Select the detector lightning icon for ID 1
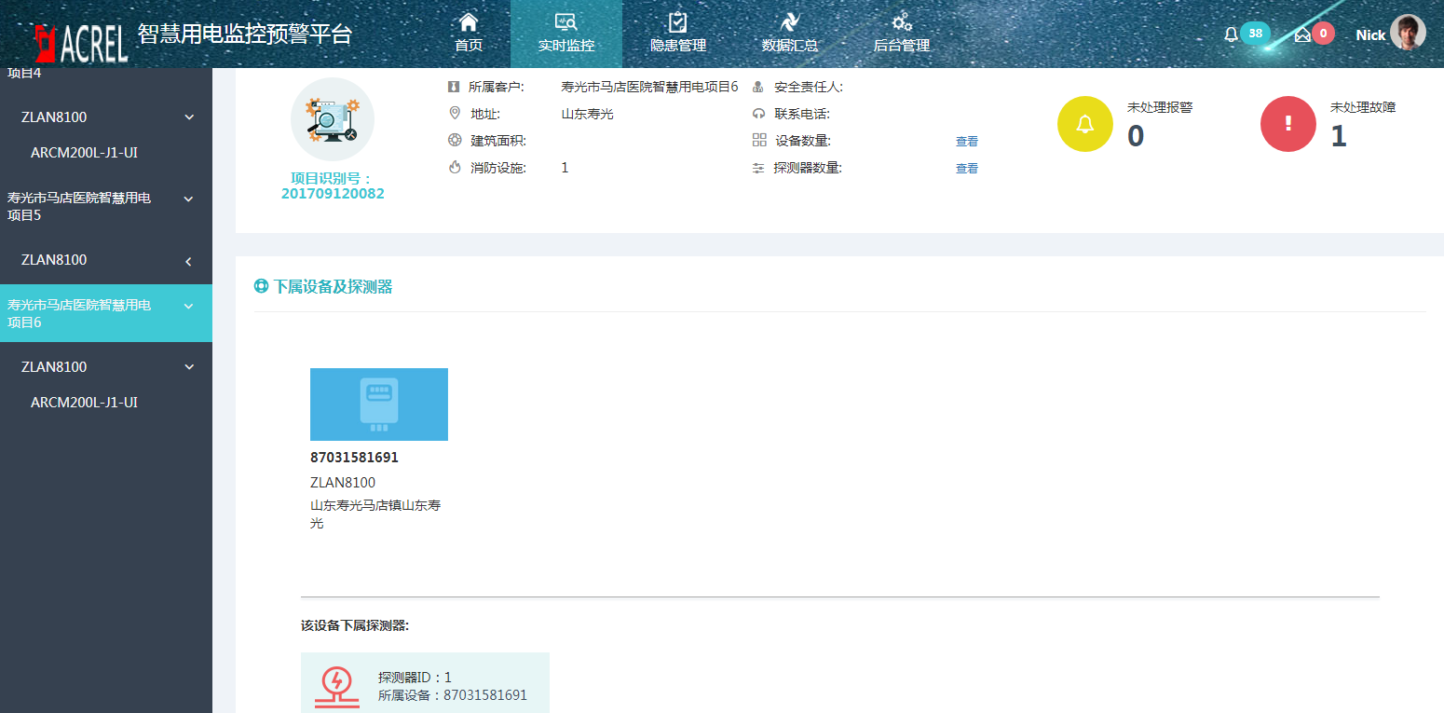The image size is (1444, 713). [x=336, y=686]
